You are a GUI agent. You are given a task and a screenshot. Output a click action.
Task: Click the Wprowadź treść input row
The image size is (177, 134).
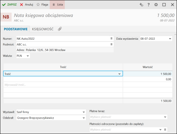[63, 85]
